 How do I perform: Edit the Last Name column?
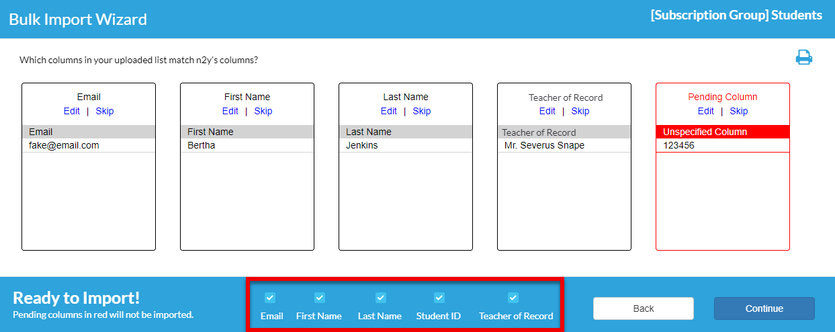(x=388, y=111)
